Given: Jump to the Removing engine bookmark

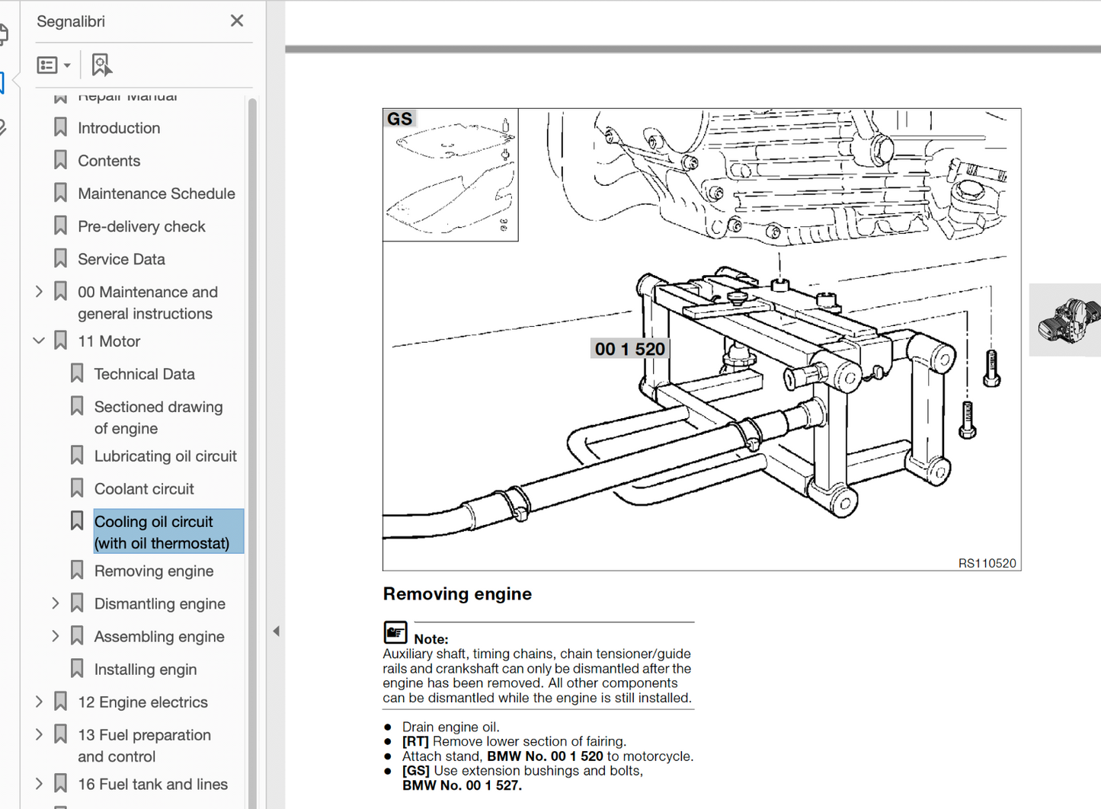Looking at the screenshot, I should [153, 571].
